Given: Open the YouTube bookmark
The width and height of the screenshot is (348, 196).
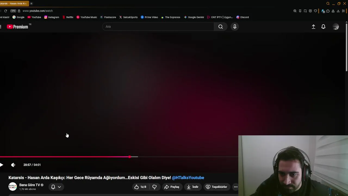Looking at the screenshot, I should (34, 17).
